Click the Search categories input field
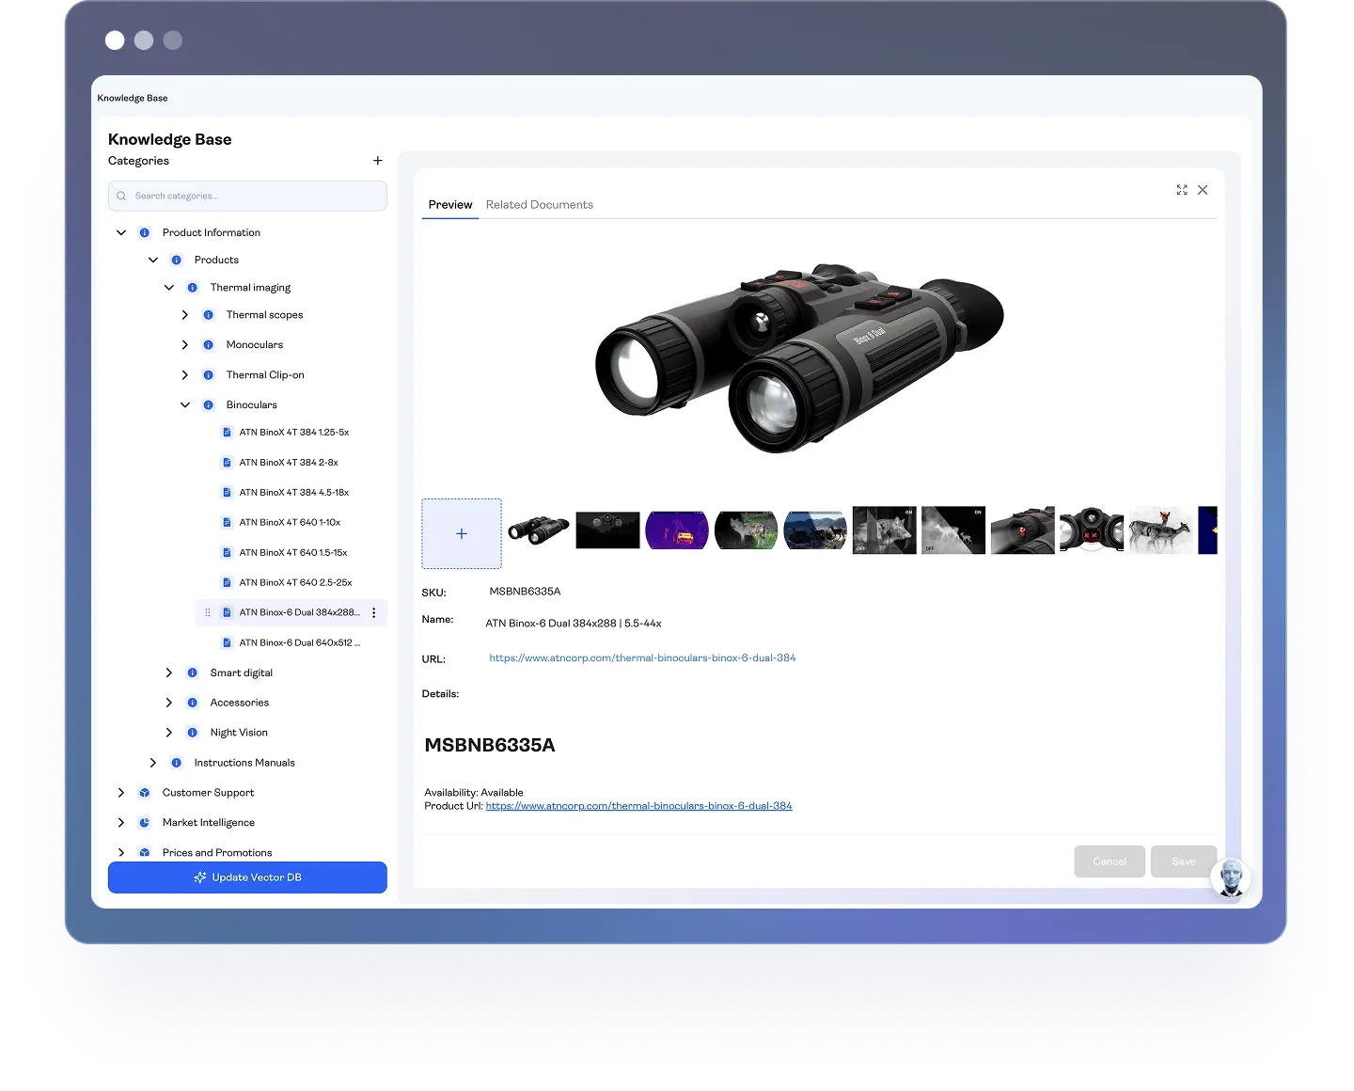 pyautogui.click(x=254, y=197)
